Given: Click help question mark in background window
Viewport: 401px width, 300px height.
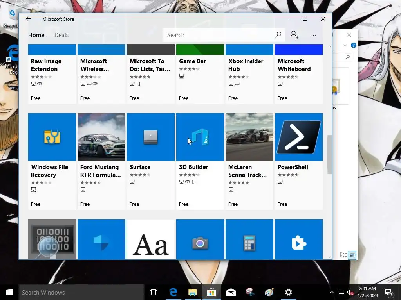Looking at the screenshot, I should 354,45.
